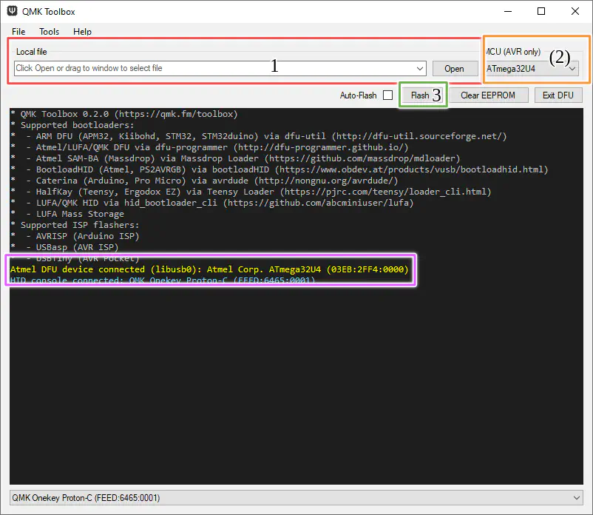Minimize the QMK Toolbox window
The image size is (593, 515).
click(x=506, y=11)
